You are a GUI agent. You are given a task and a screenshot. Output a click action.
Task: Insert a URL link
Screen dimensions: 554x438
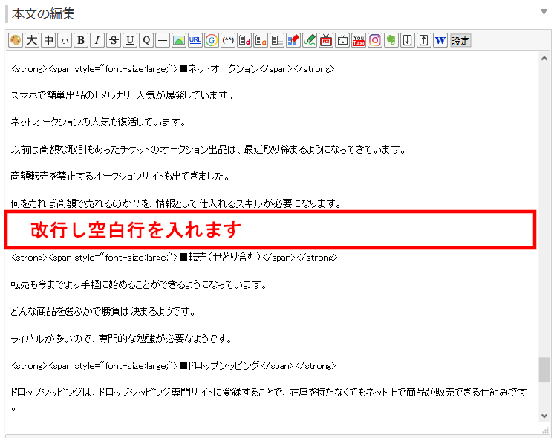coord(195,40)
